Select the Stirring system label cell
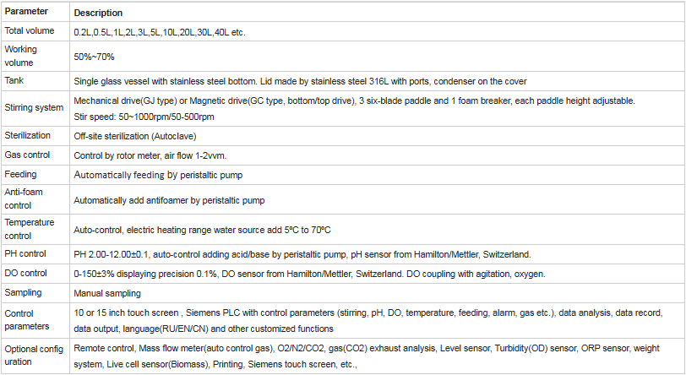Viewport: 686px width, 375px height. click(34, 107)
